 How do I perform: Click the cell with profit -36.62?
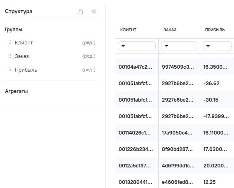pyautogui.click(x=211, y=83)
